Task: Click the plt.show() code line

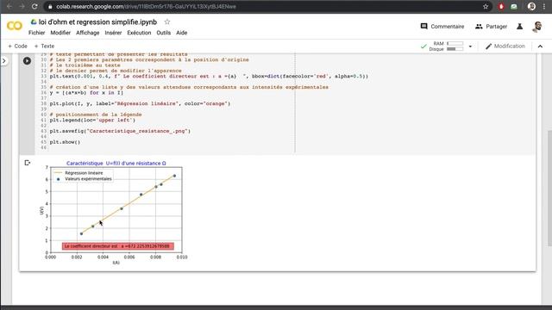Action: (x=66, y=142)
